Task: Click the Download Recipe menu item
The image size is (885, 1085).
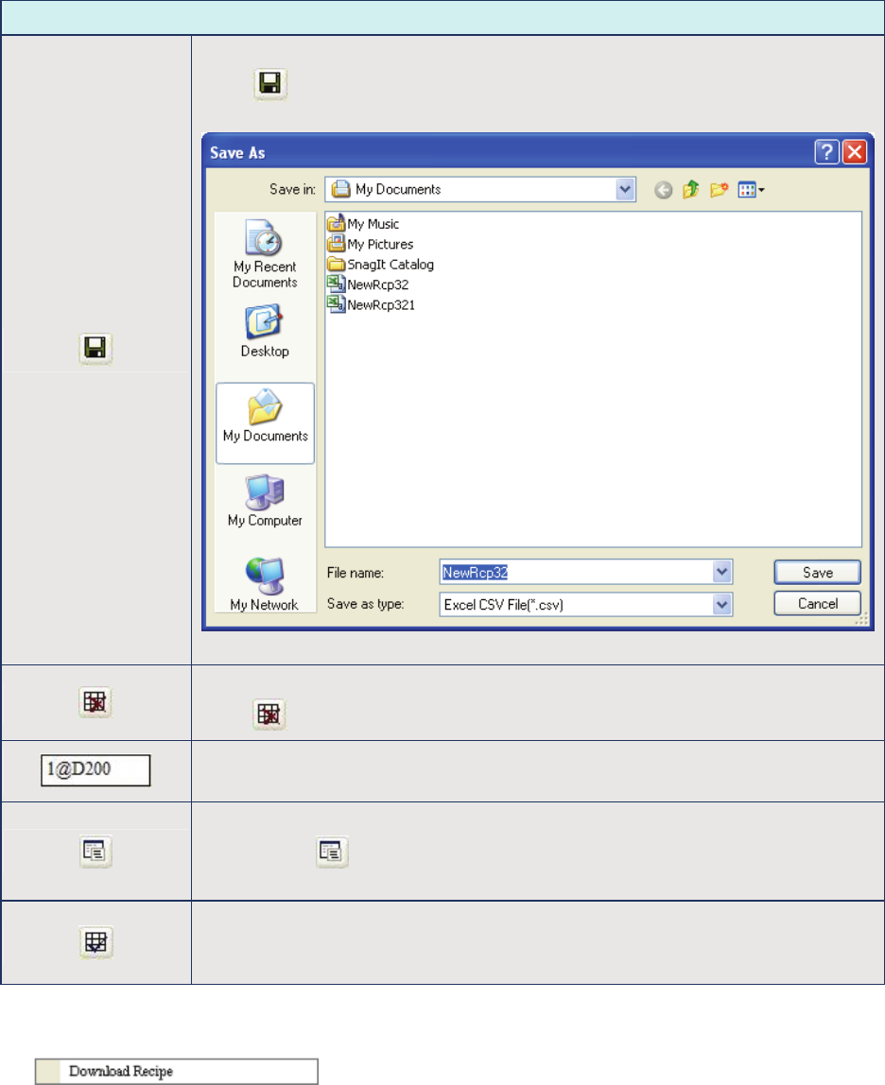Action: coord(177,1071)
